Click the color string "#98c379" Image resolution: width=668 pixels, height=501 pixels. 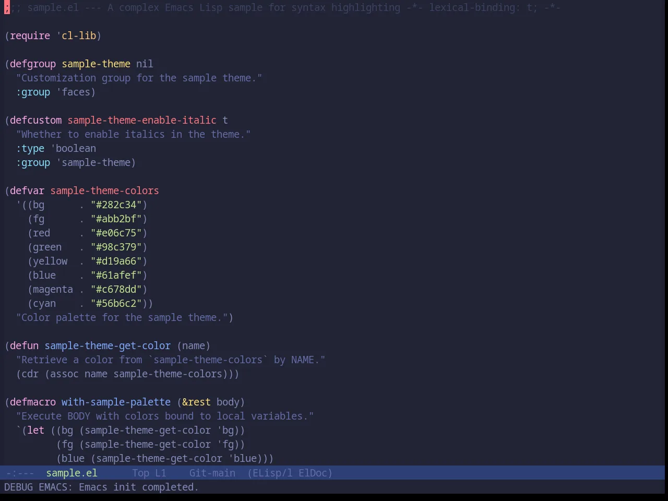(x=116, y=247)
